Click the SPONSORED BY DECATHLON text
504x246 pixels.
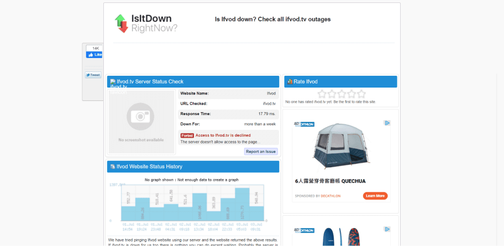(317, 196)
